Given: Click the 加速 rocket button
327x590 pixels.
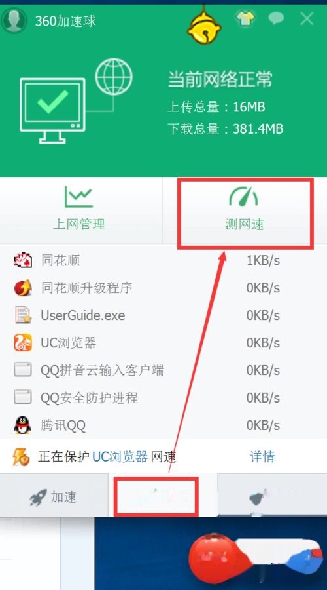Looking at the screenshot, I should click(54, 497).
